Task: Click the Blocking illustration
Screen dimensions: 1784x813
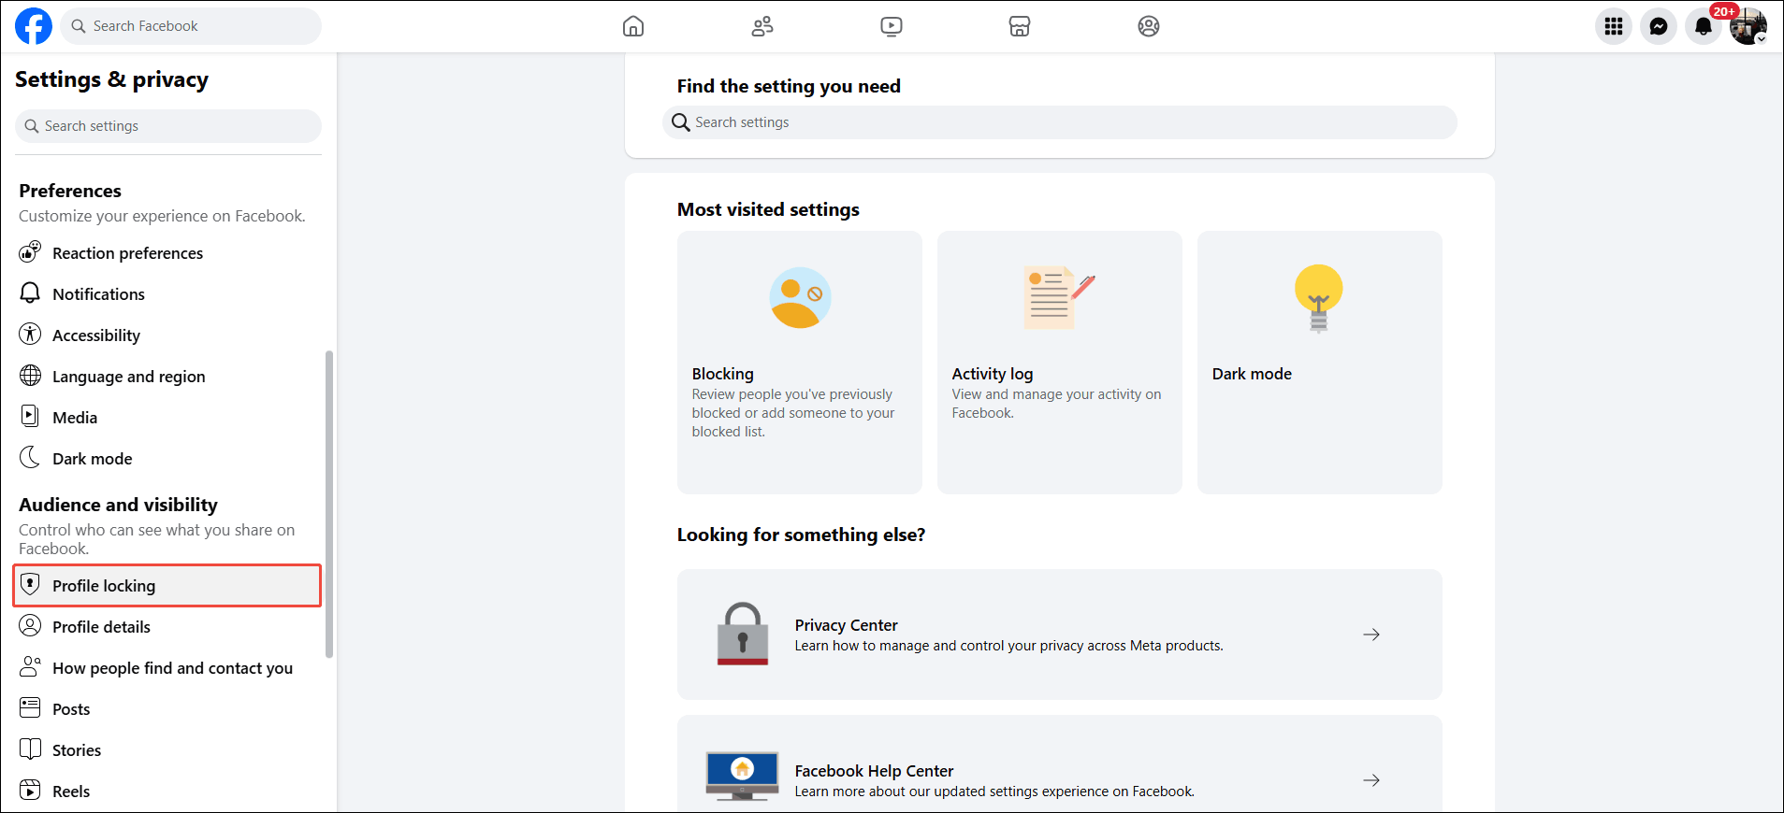Action: 800,298
